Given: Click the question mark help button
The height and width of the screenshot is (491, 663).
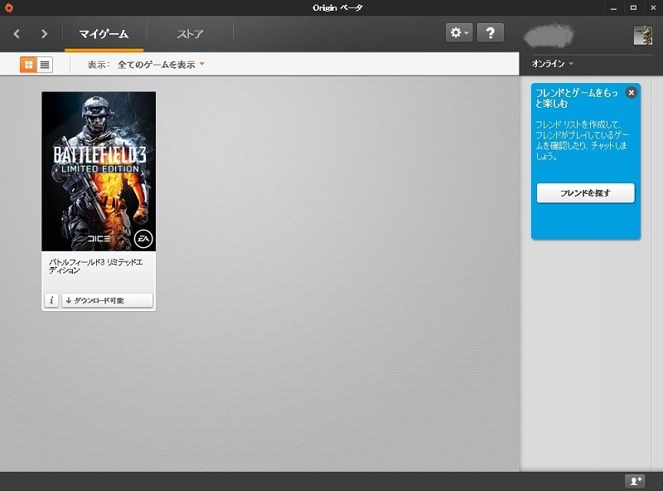Looking at the screenshot, I should click(491, 32).
